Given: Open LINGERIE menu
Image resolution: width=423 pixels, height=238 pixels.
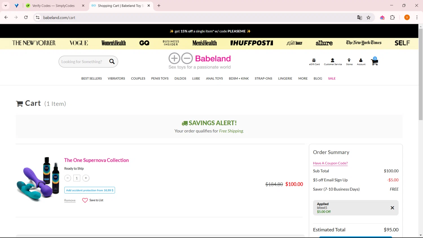Looking at the screenshot, I should pos(285,78).
